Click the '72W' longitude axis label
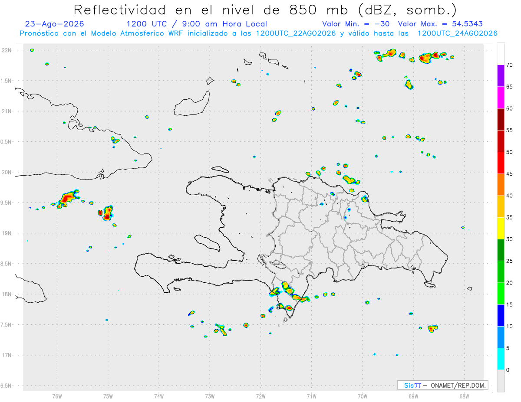 coord(260,396)
